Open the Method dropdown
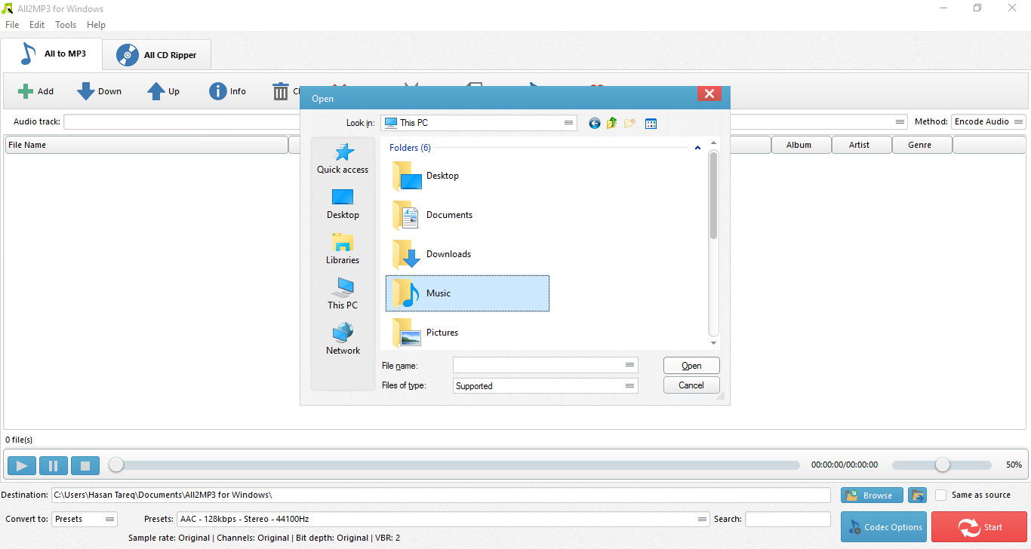Viewport: 1031px width, 549px height. [x=1019, y=121]
